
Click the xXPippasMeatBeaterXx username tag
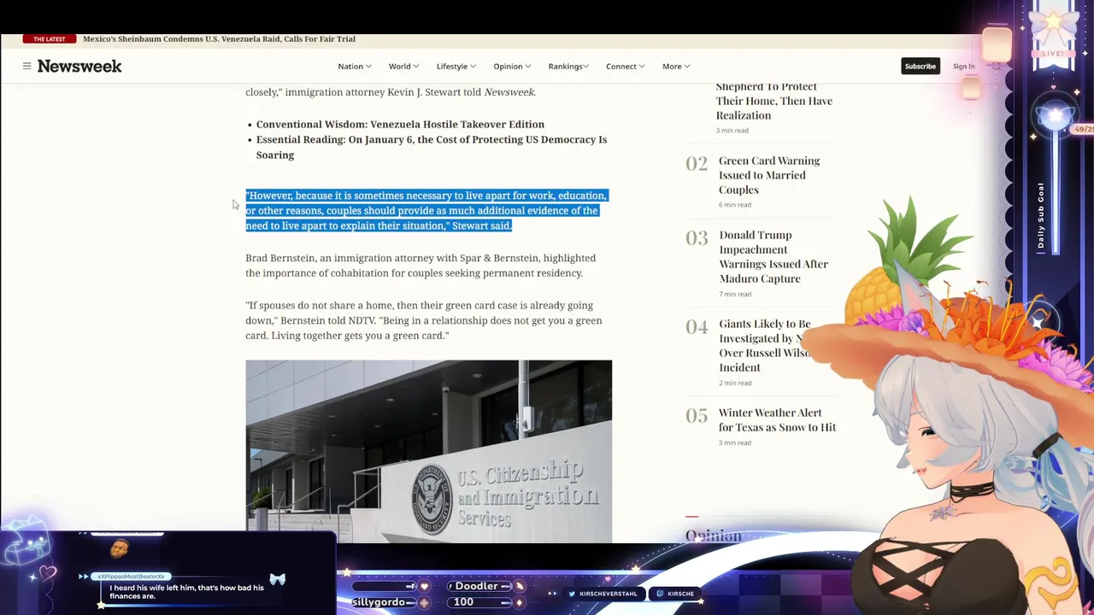tap(131, 577)
